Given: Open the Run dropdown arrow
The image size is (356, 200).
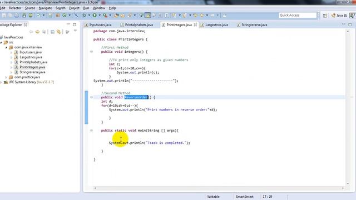Looking at the screenshot, I should (100, 16).
